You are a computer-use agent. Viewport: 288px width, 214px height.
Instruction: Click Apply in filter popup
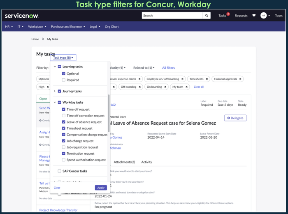coord(101,188)
